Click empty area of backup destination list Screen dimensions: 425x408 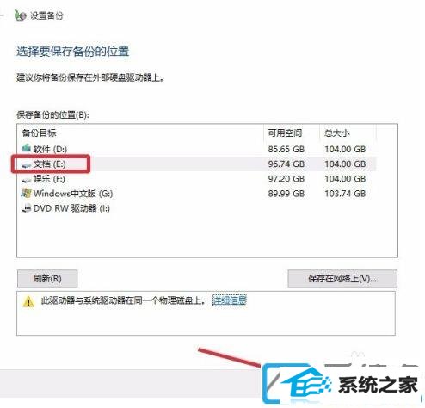tap(207, 235)
